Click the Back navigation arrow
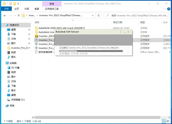The width and height of the screenshot is (172, 124). (5, 16)
